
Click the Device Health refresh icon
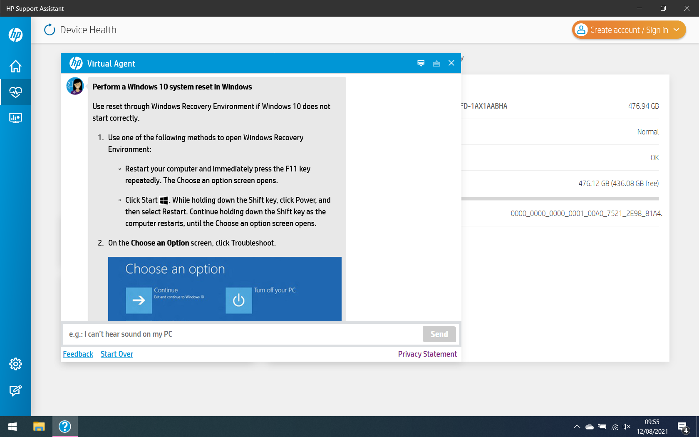[x=50, y=30]
